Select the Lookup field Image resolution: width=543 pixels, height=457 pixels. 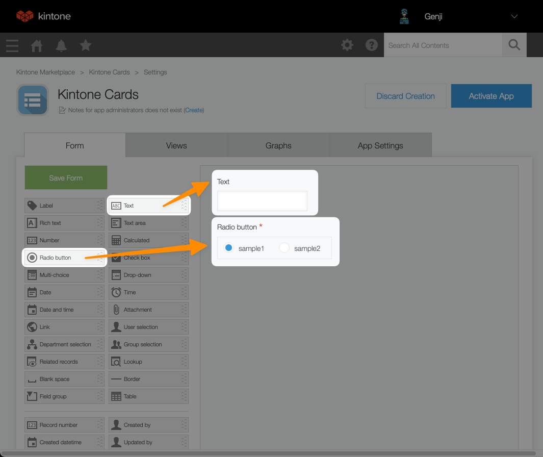coord(148,362)
